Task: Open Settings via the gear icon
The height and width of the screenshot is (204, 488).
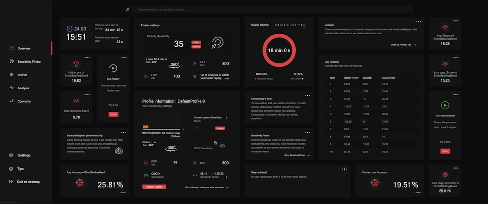Action: pos(11,155)
